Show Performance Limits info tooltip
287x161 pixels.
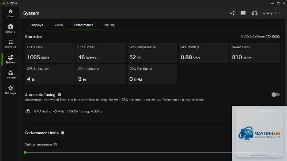coord(63,133)
